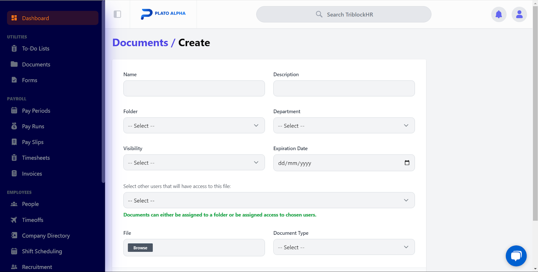Click the Dashboard grid icon
The height and width of the screenshot is (272, 538).
14,18
